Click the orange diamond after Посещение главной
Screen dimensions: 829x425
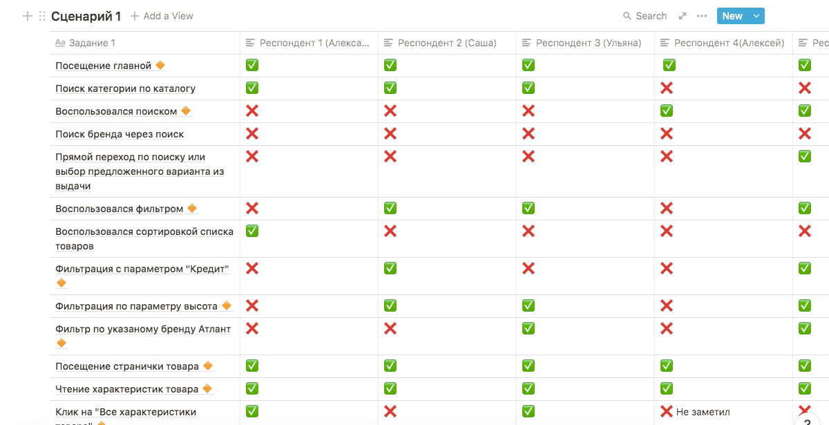160,66
